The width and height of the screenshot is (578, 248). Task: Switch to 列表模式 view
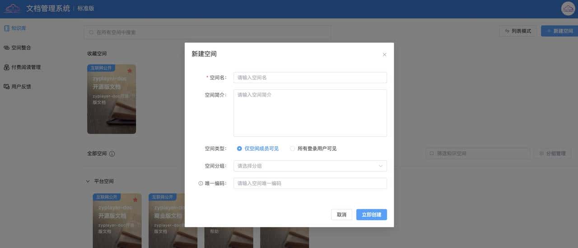coord(518,31)
